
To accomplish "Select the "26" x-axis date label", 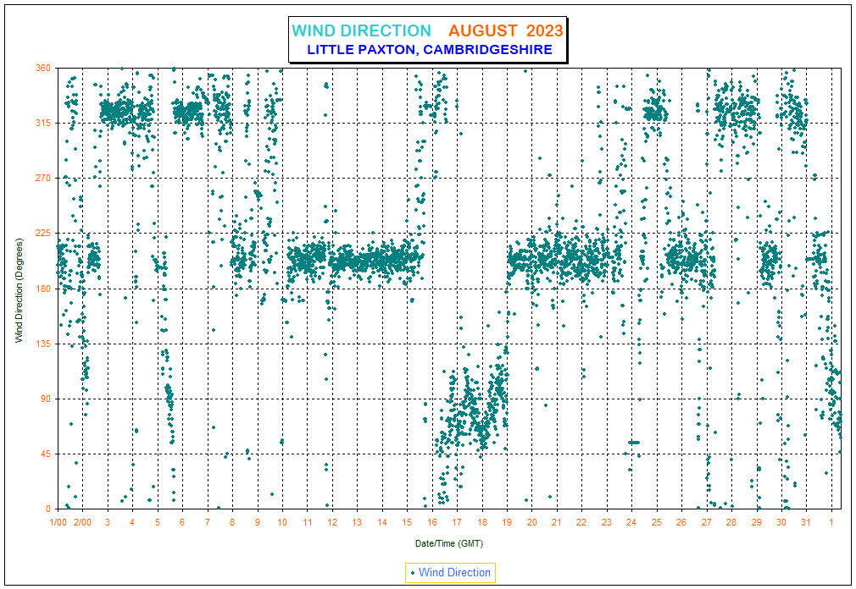I will pyautogui.click(x=681, y=522).
